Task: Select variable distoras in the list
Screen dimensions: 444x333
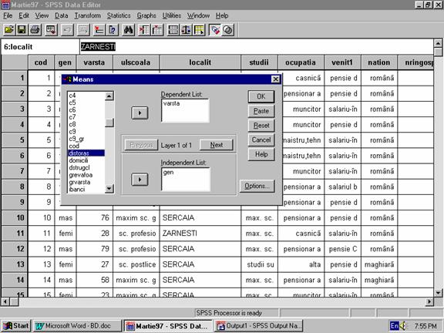Action: coord(86,153)
